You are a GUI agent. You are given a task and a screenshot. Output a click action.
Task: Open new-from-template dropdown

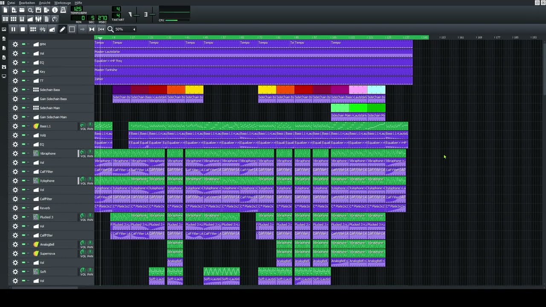tap(14, 10)
